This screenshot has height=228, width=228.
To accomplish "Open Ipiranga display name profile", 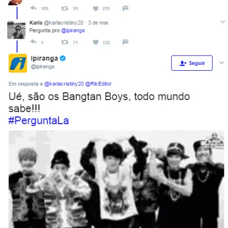I will pyautogui.click(x=44, y=58).
